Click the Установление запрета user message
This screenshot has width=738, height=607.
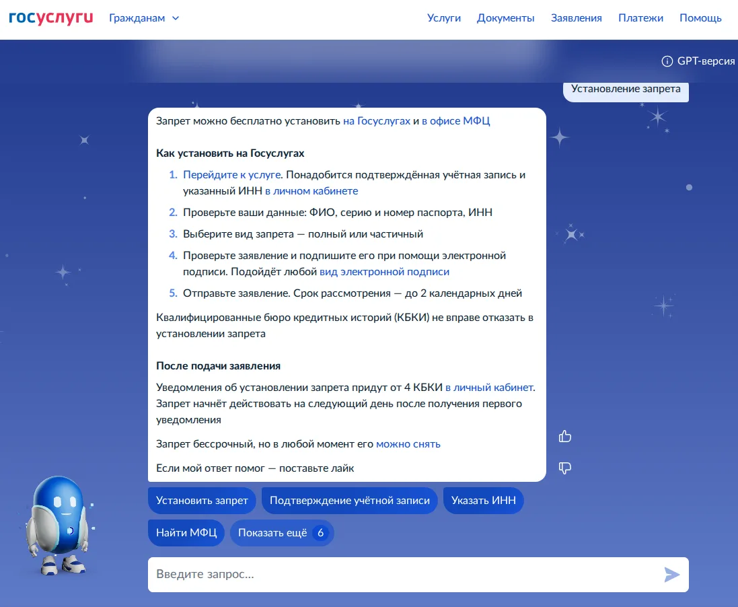point(626,89)
